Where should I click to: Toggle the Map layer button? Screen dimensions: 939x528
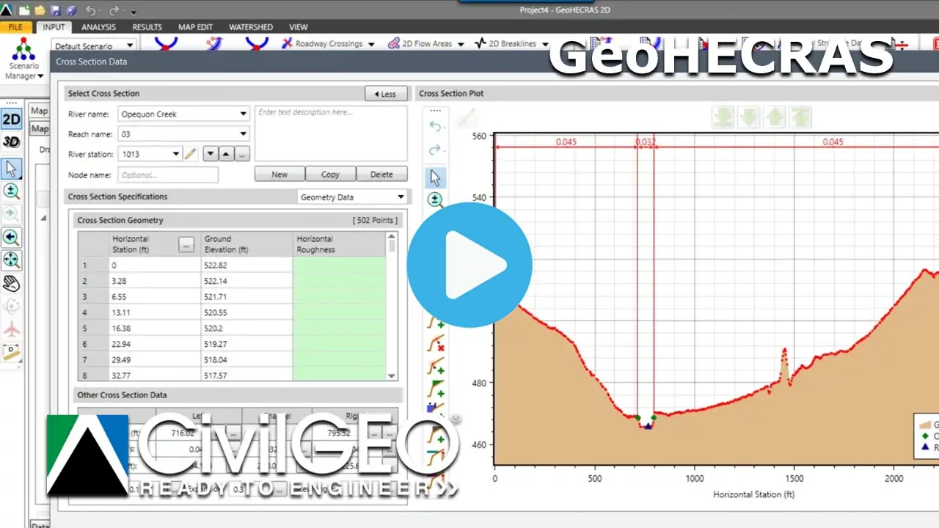(x=39, y=110)
